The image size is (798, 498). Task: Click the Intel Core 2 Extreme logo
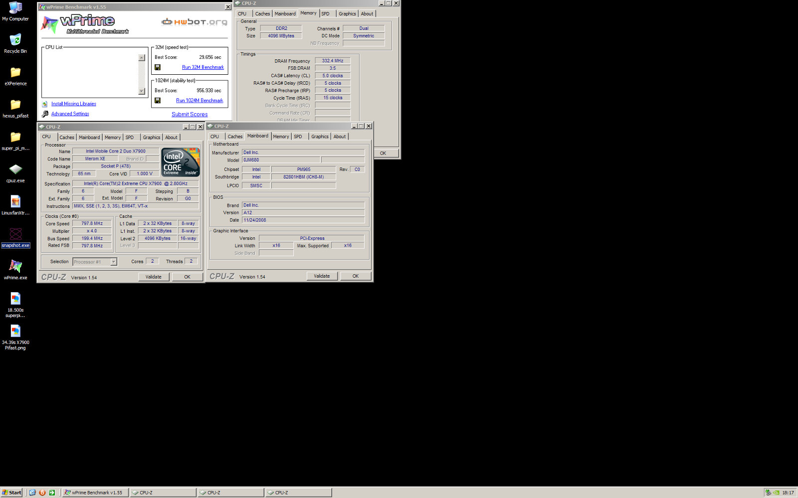(181, 162)
